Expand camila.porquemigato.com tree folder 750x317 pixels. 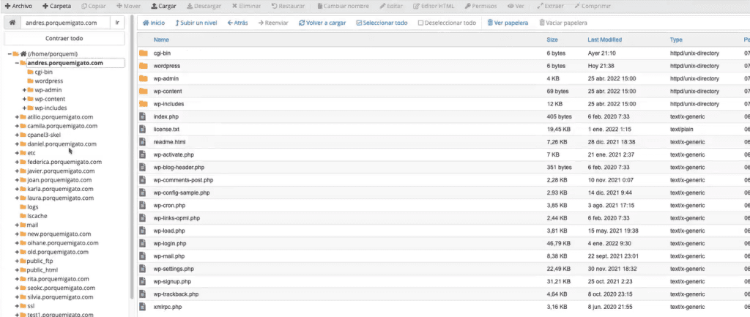(x=17, y=126)
